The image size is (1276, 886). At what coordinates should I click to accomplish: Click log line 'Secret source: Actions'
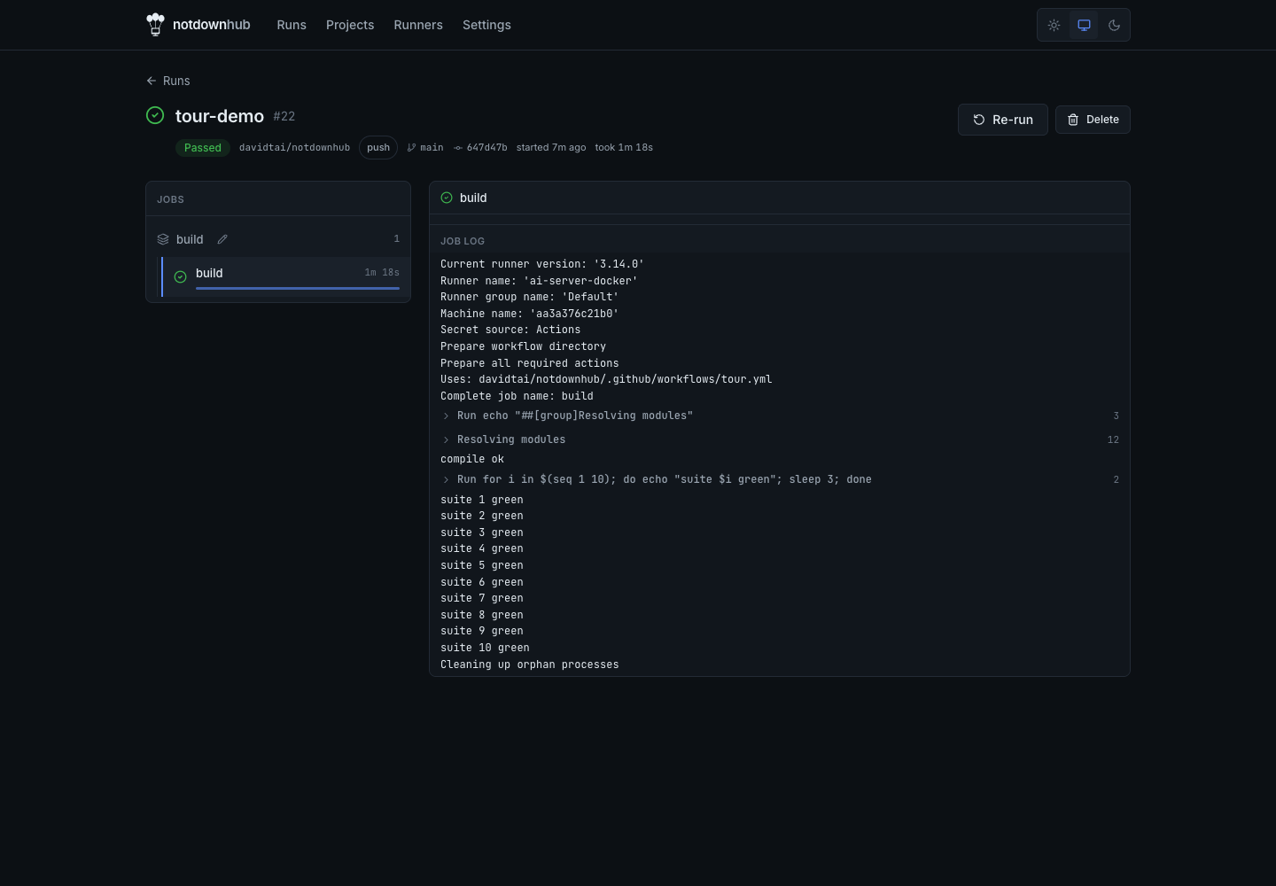[x=510, y=330]
